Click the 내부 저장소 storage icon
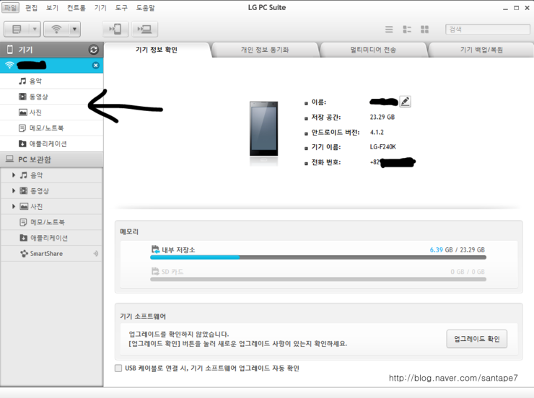Viewport: 534px width, 398px height. pos(155,249)
